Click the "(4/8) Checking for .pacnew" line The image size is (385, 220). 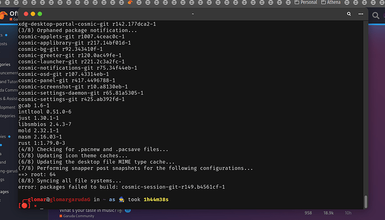[93, 149]
